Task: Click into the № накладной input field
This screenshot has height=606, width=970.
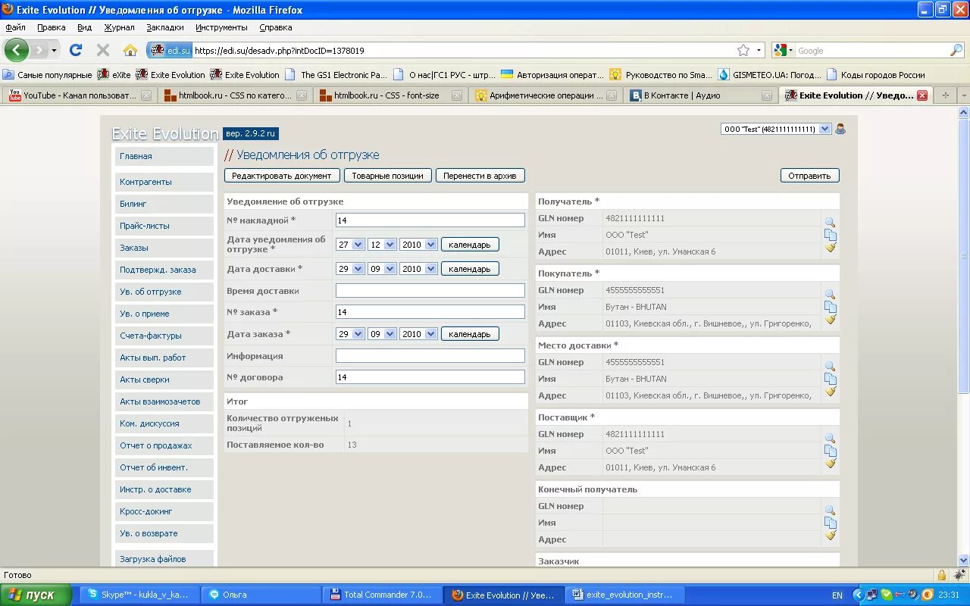Action: coord(430,220)
